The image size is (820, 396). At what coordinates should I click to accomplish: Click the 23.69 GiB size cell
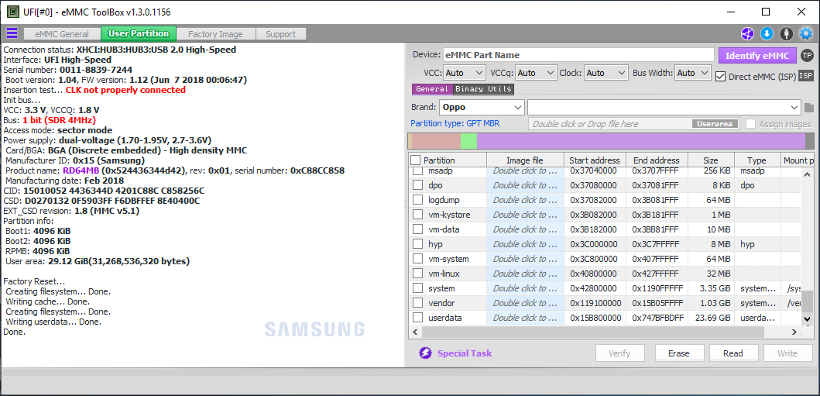(712, 318)
